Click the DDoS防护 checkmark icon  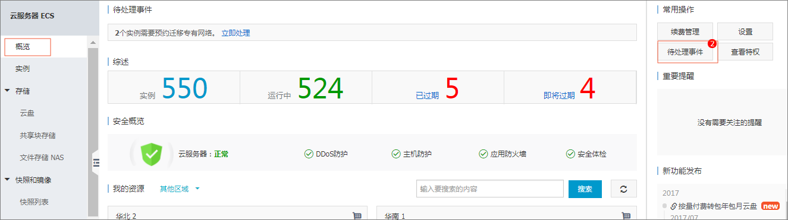click(x=309, y=154)
